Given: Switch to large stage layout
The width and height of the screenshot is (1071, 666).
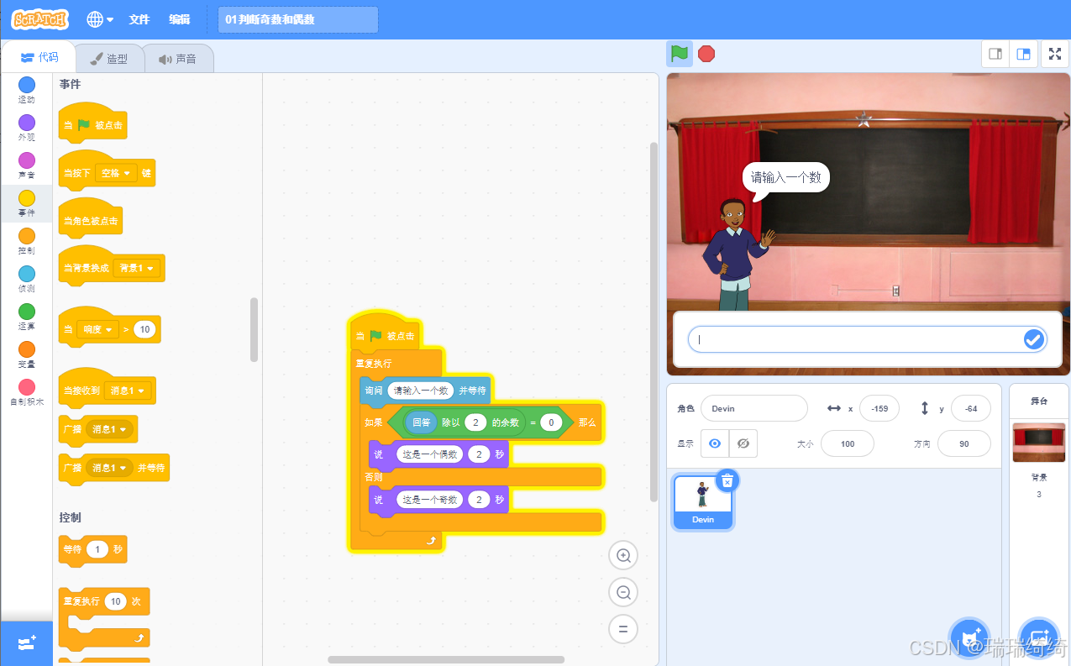Looking at the screenshot, I should coord(1023,54).
